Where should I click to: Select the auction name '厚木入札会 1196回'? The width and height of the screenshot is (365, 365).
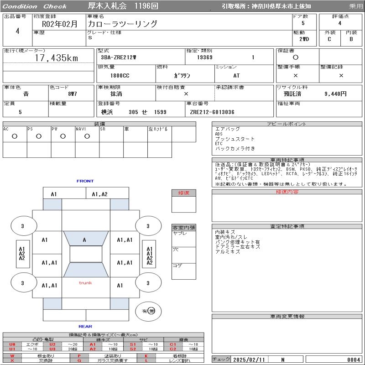point(123,6)
